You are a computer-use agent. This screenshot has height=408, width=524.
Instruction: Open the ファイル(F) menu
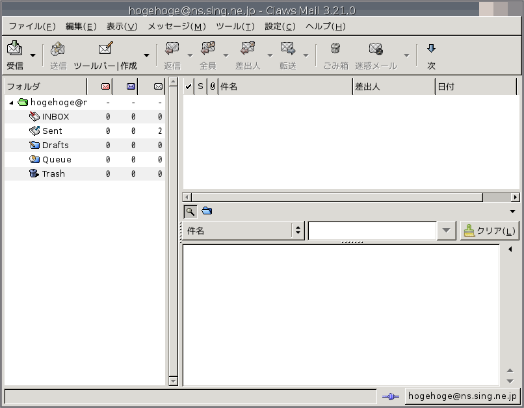click(x=33, y=27)
